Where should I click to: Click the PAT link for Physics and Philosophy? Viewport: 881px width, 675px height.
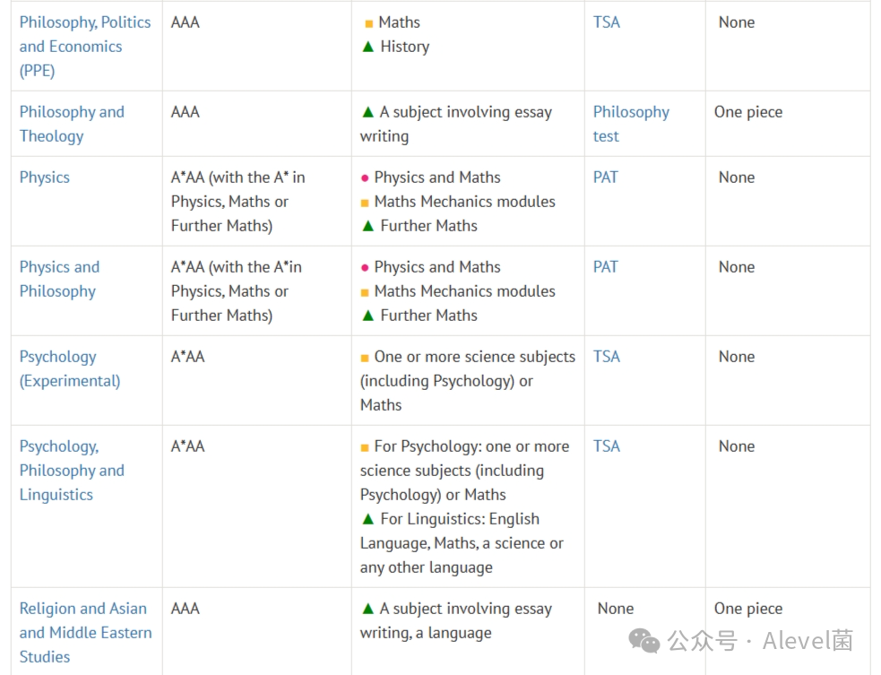pyautogui.click(x=605, y=266)
